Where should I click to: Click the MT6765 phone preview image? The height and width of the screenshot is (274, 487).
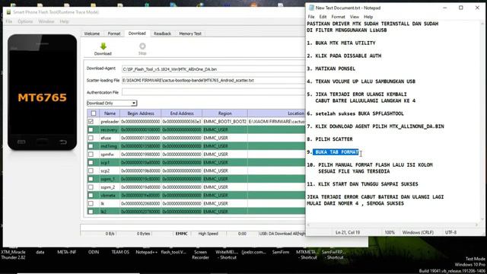(x=43, y=92)
